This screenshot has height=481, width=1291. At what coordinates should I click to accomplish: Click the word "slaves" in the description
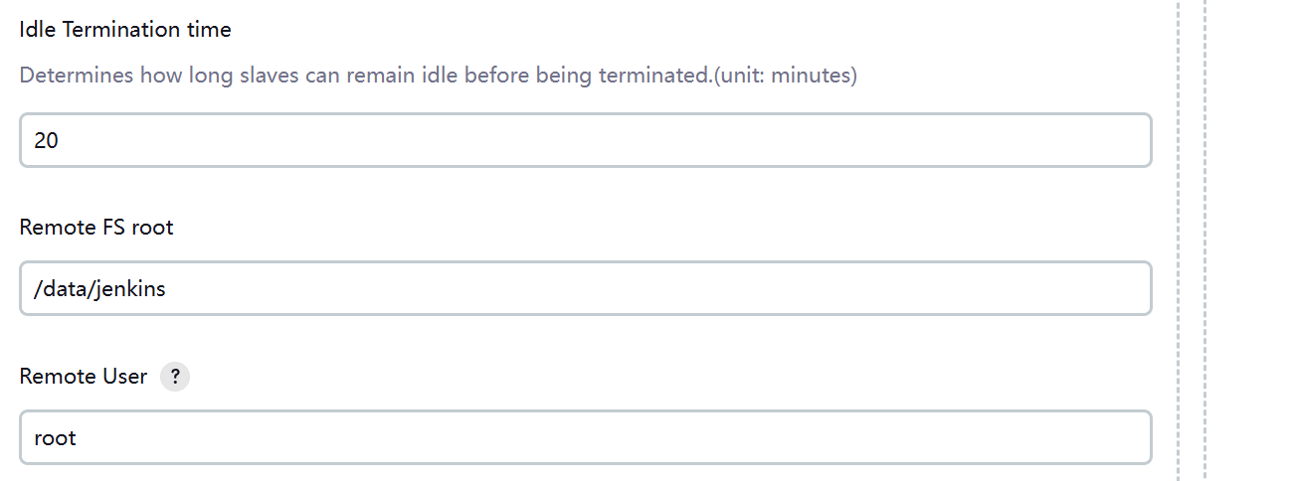tap(271, 76)
